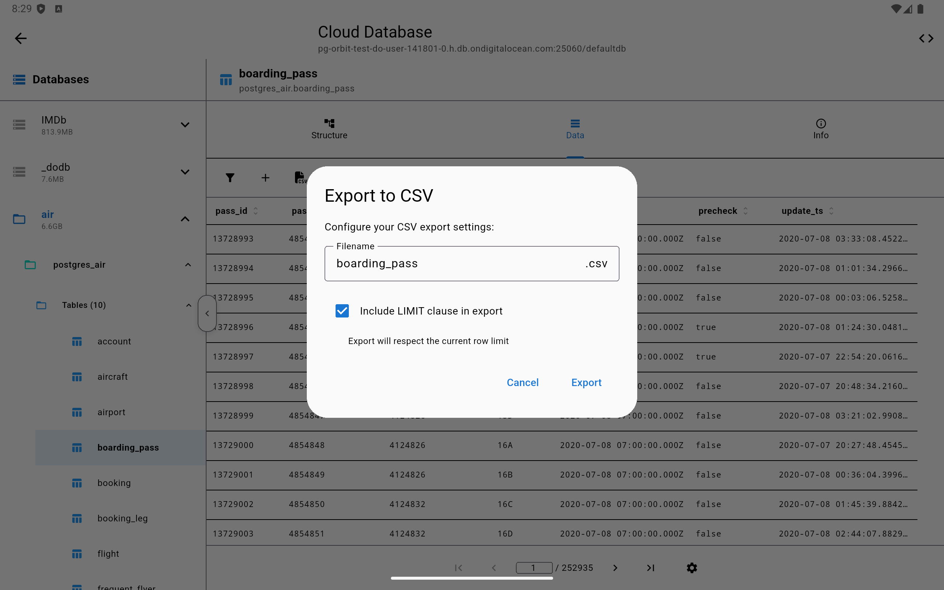Go back with the arrow icon

(21, 38)
